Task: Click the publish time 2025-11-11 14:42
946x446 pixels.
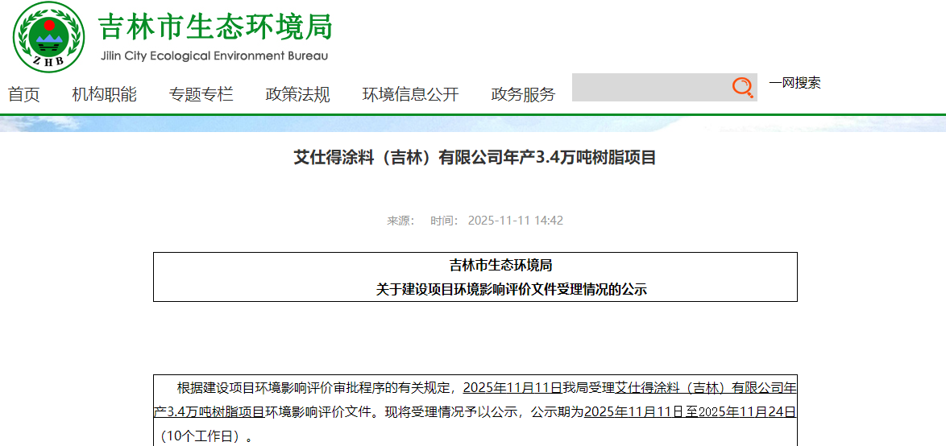Action: tap(516, 221)
